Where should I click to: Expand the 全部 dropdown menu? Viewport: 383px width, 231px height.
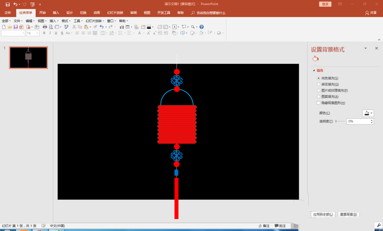click(x=7, y=21)
